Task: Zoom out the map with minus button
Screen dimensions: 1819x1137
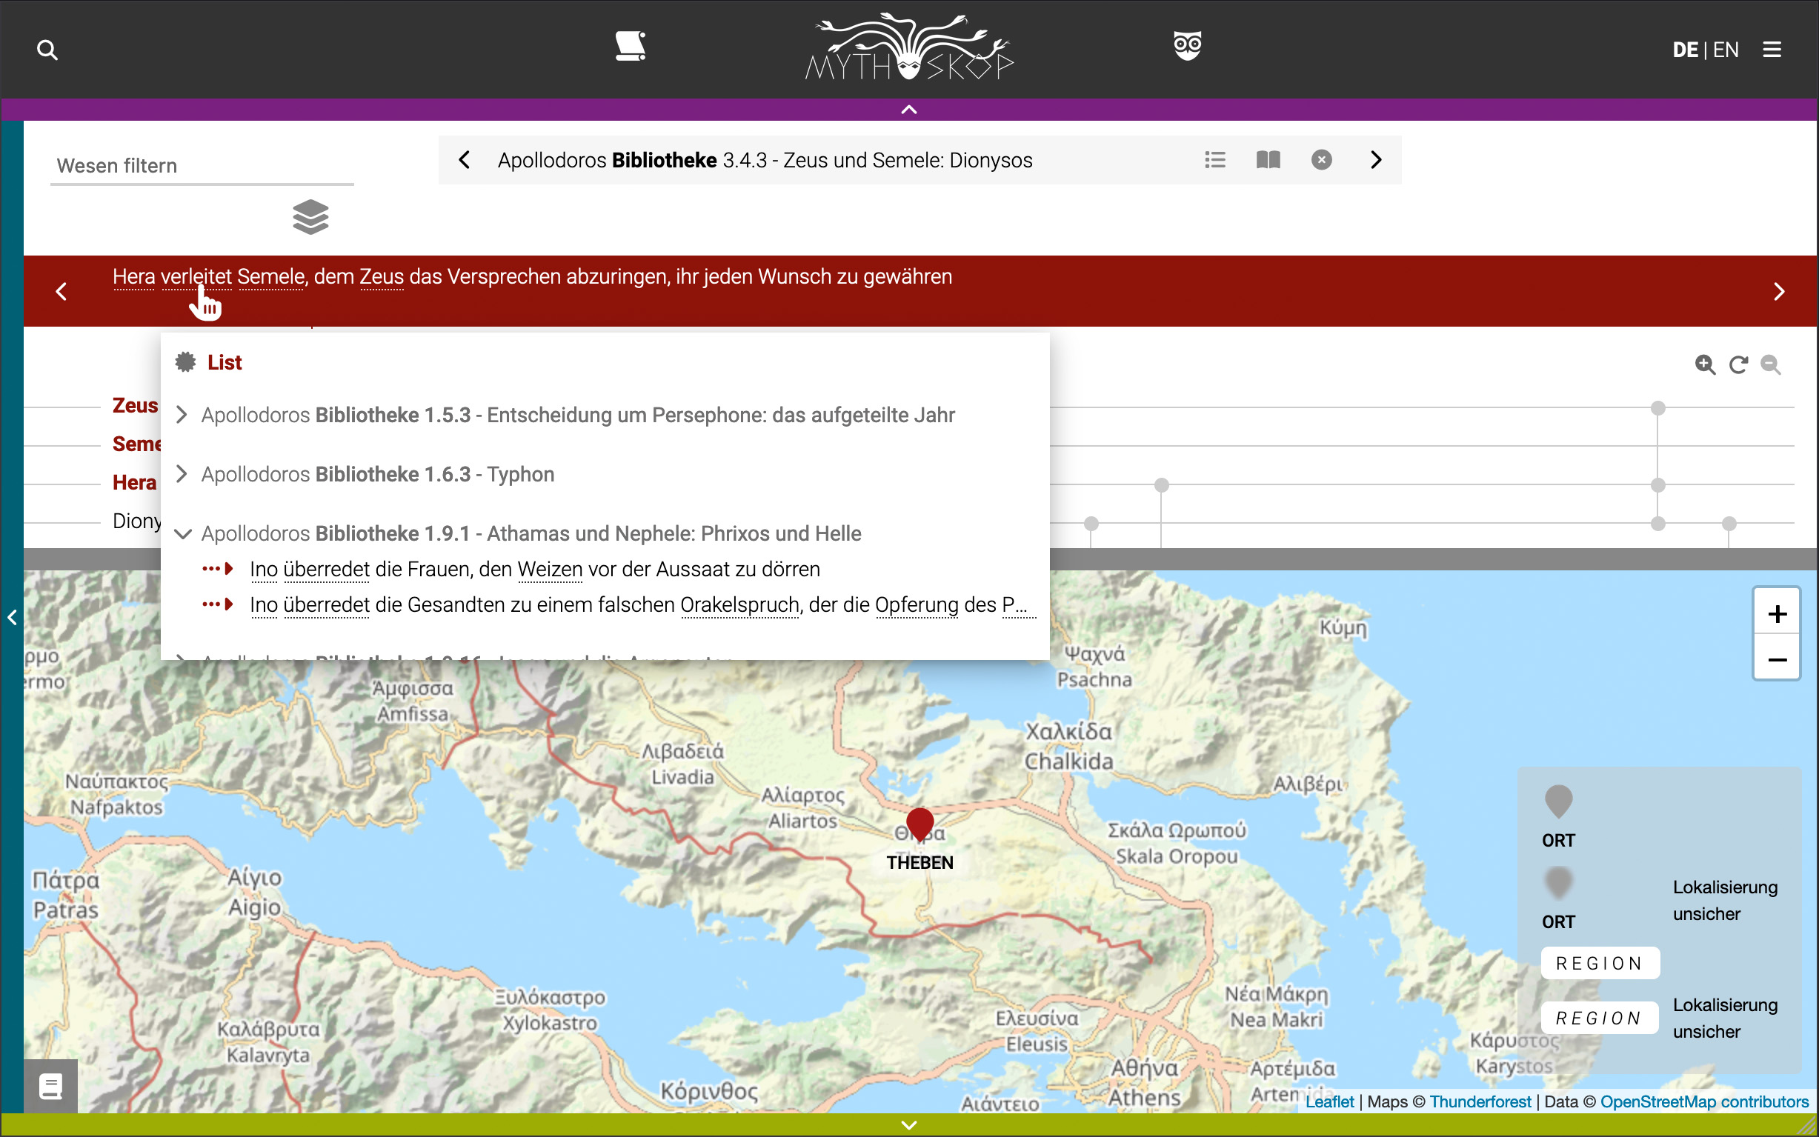Action: 1777,659
